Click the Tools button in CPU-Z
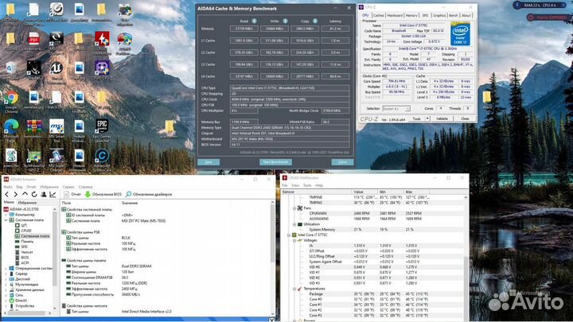573x322 pixels. [x=416, y=118]
